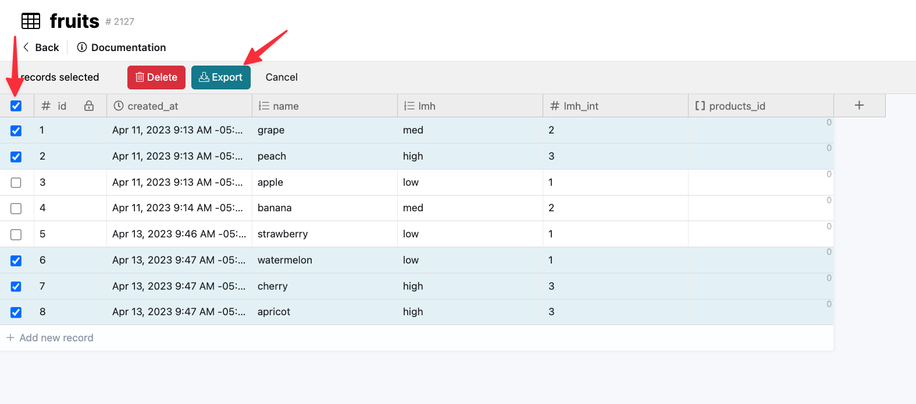This screenshot has width=916, height=404.
Task: Click the clock icon beside created_at header
Action: tap(119, 106)
